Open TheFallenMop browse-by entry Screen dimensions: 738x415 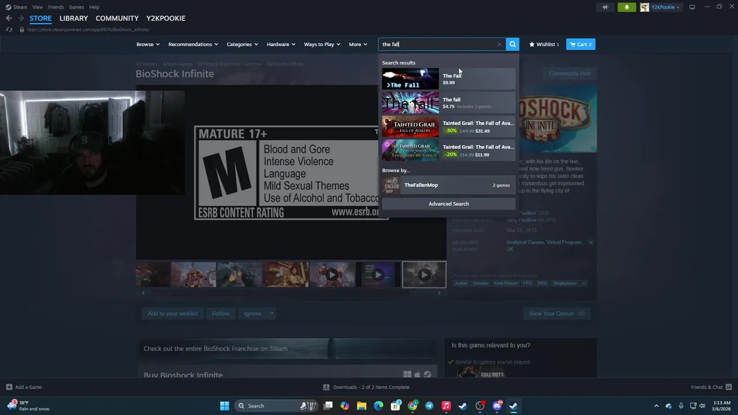coord(449,185)
